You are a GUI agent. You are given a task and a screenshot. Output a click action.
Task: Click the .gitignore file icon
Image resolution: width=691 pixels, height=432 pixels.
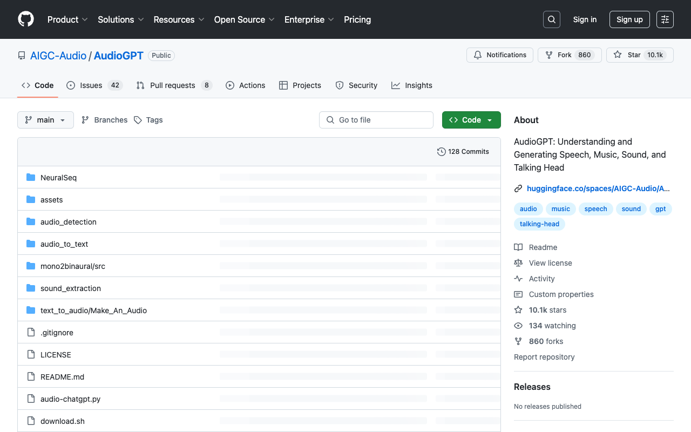coord(31,332)
